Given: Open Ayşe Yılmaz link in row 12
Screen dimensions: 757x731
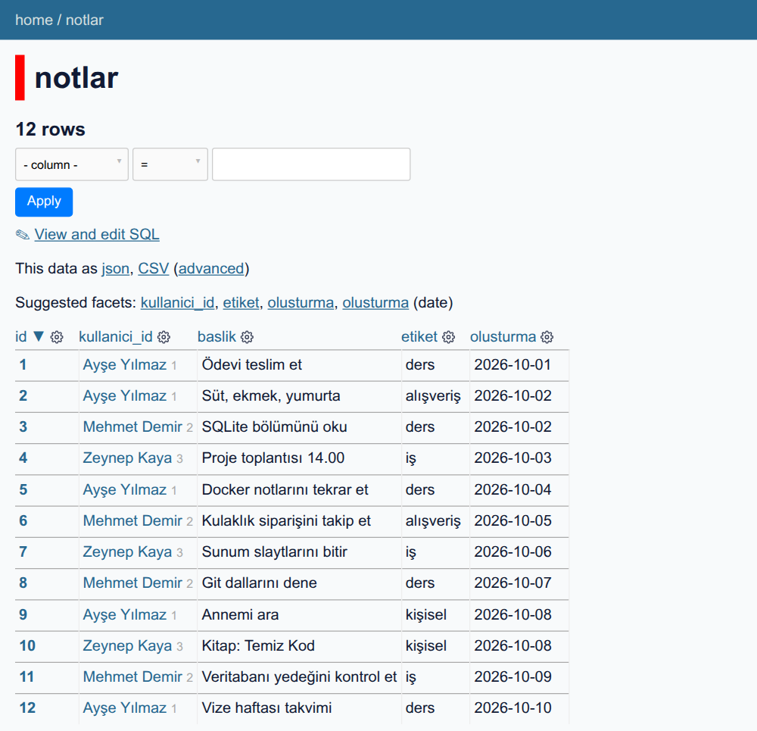Looking at the screenshot, I should [125, 708].
